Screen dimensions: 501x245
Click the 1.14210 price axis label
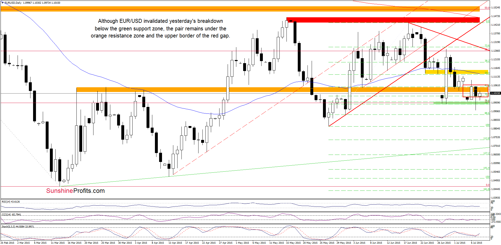495,25
